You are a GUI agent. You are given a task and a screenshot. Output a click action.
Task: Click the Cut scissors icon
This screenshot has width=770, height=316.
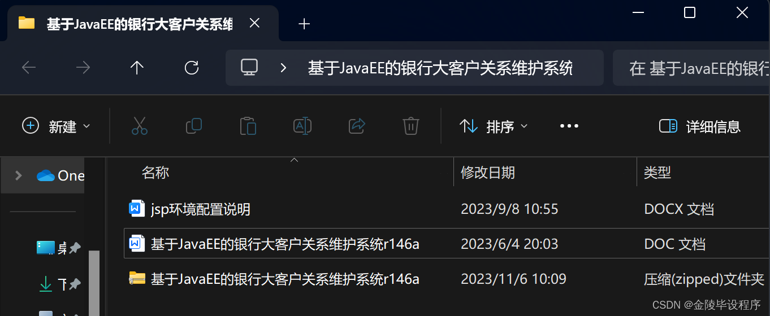pos(139,126)
